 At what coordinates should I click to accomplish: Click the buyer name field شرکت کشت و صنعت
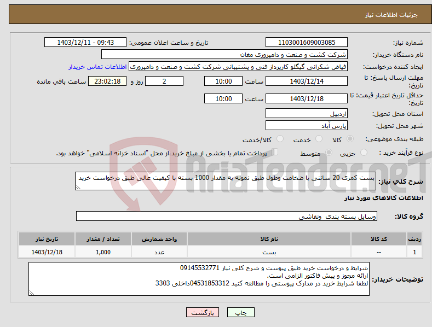(x=224, y=55)
